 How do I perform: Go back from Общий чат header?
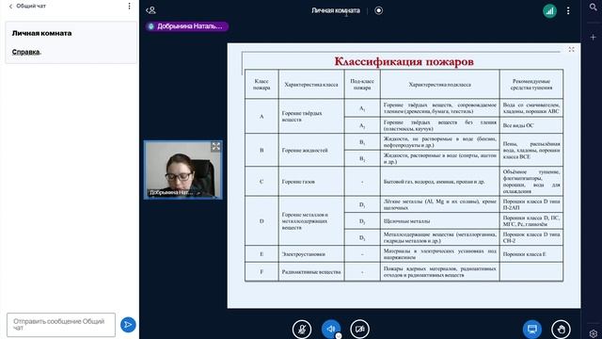coord(10,7)
